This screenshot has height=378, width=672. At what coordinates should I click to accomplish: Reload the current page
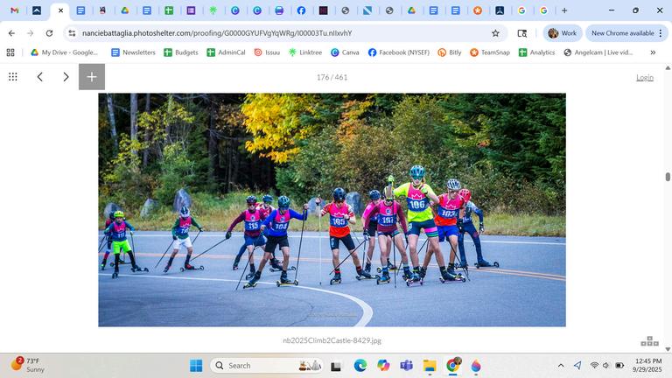49,33
